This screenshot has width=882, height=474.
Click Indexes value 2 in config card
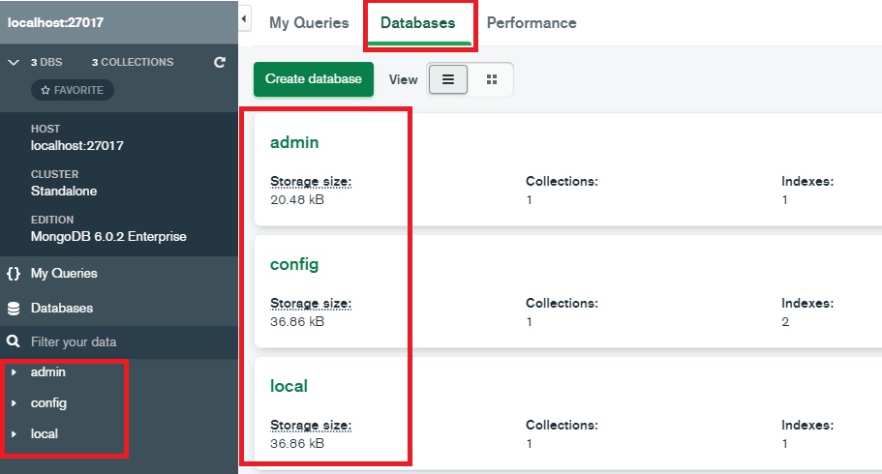click(785, 321)
